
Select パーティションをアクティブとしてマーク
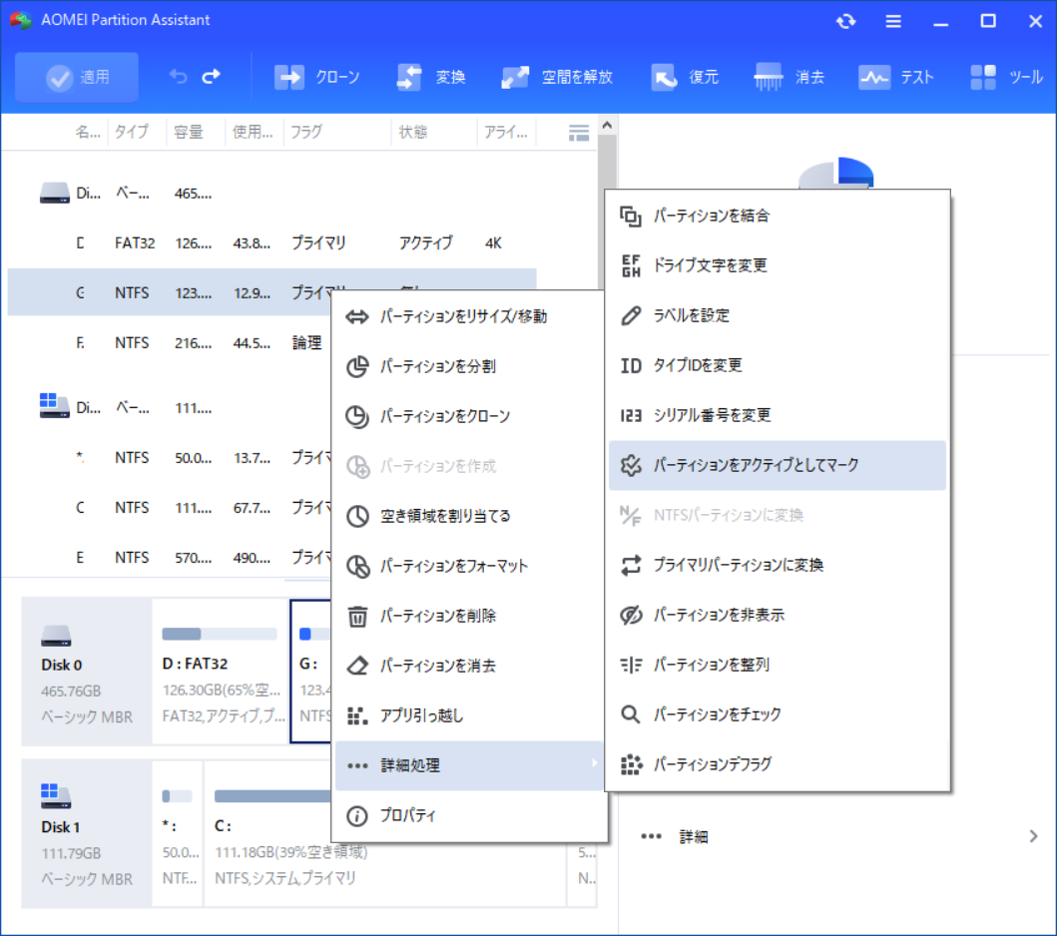[x=778, y=465]
